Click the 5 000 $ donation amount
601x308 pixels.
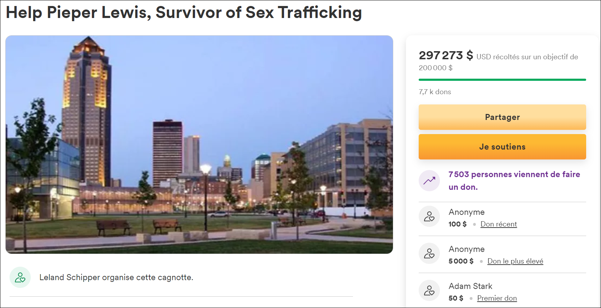[x=461, y=261]
